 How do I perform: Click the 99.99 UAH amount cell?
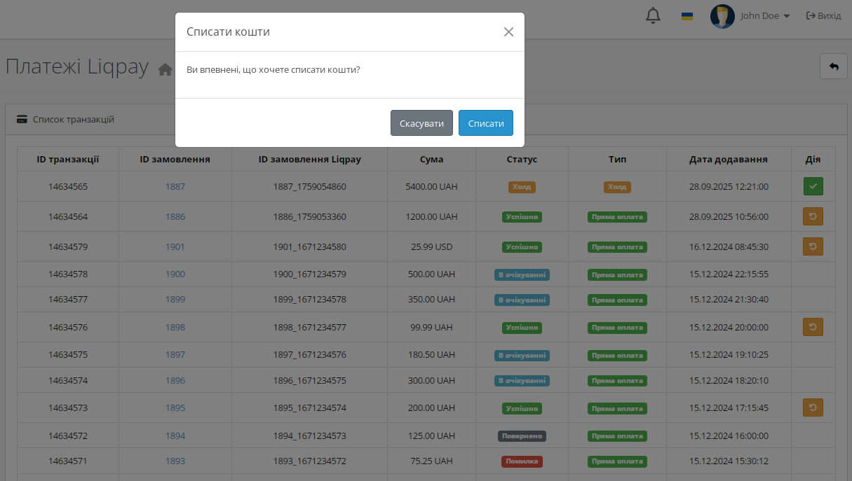point(431,327)
